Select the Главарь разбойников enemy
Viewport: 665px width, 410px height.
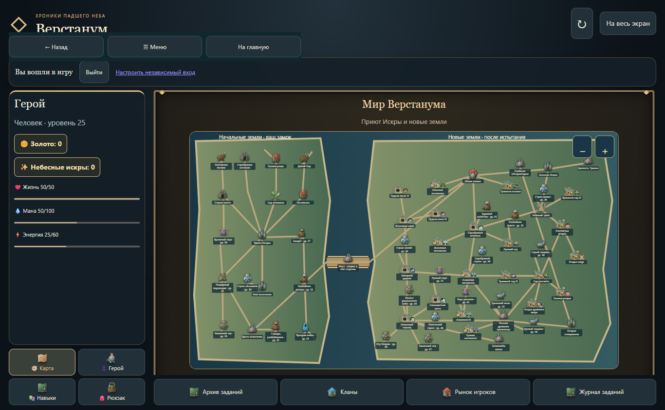(276, 326)
